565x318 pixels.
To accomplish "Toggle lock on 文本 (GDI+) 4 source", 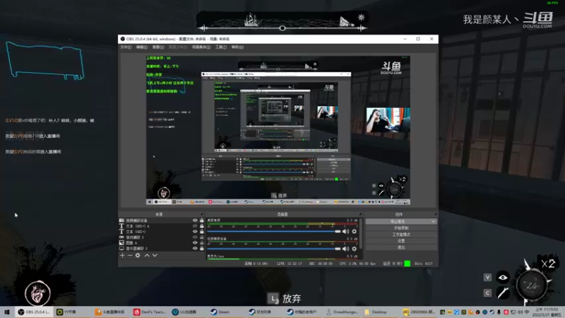I will (x=202, y=226).
